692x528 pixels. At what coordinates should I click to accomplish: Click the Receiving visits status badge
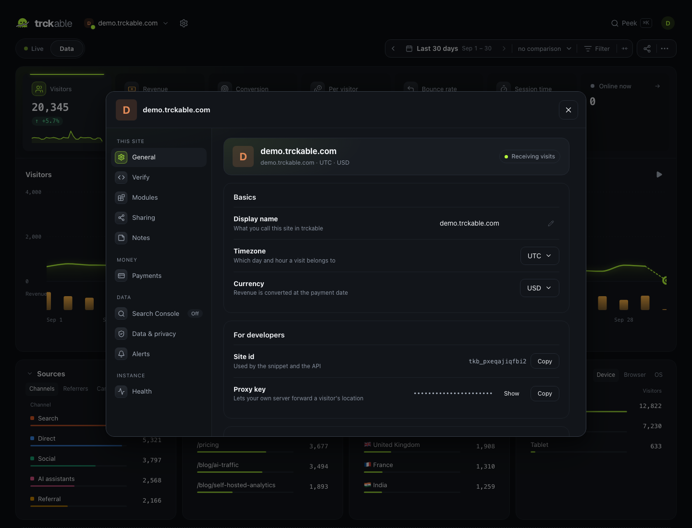pyautogui.click(x=530, y=156)
